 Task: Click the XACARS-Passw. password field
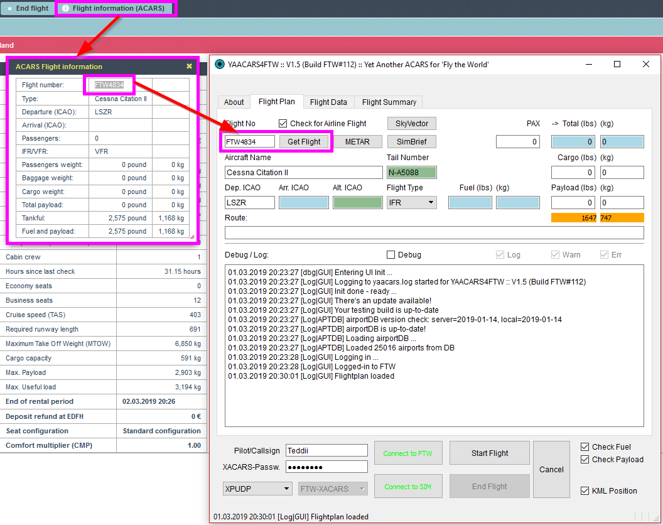click(327, 467)
